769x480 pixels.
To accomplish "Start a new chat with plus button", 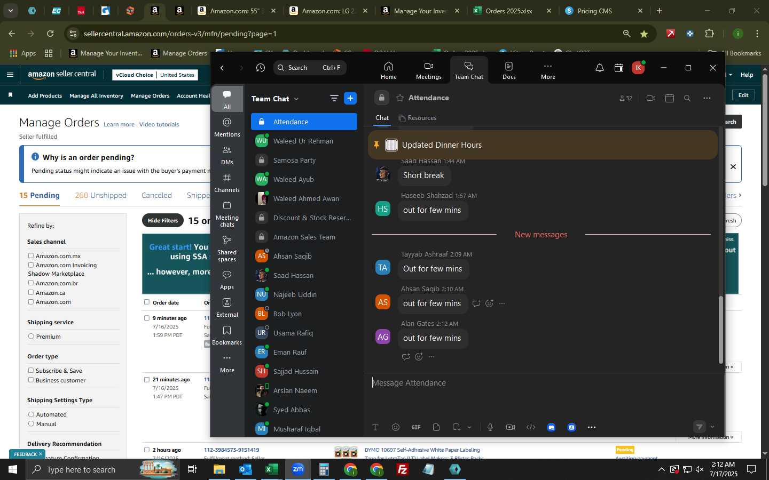I will pyautogui.click(x=350, y=98).
